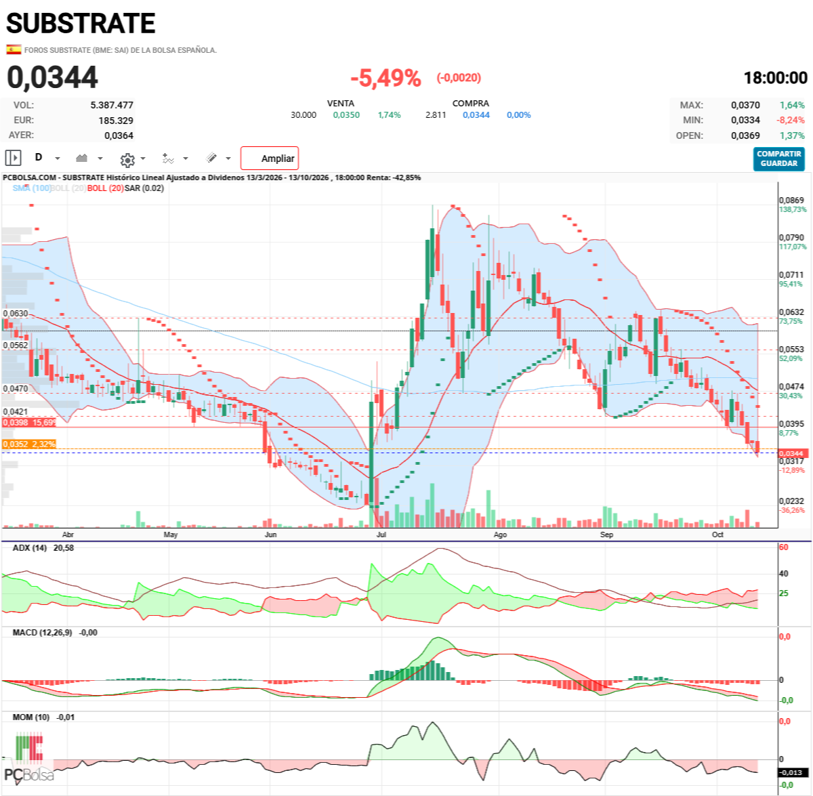Click the Sep label on time axis
This screenshot has height=796, width=813.
tap(606, 535)
